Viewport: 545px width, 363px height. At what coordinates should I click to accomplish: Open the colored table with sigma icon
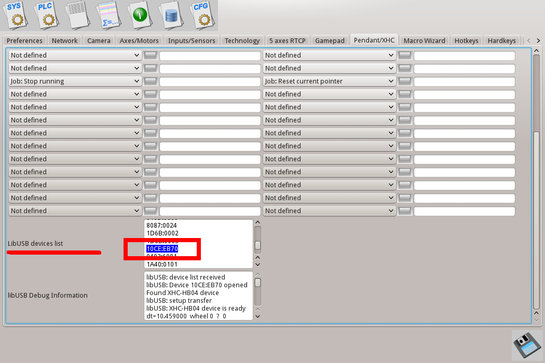110,15
